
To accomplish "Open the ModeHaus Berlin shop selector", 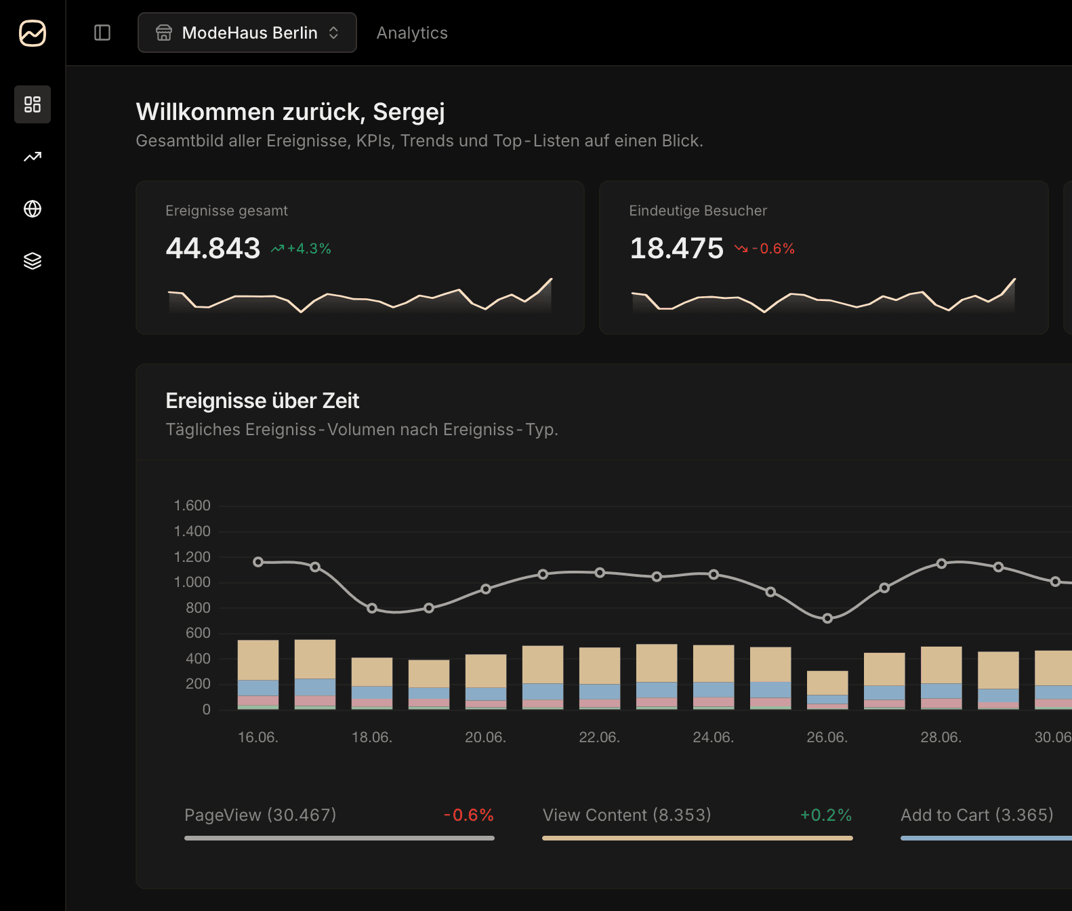I will point(247,33).
